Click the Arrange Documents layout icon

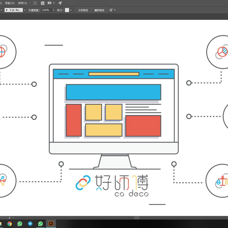(49, 3)
